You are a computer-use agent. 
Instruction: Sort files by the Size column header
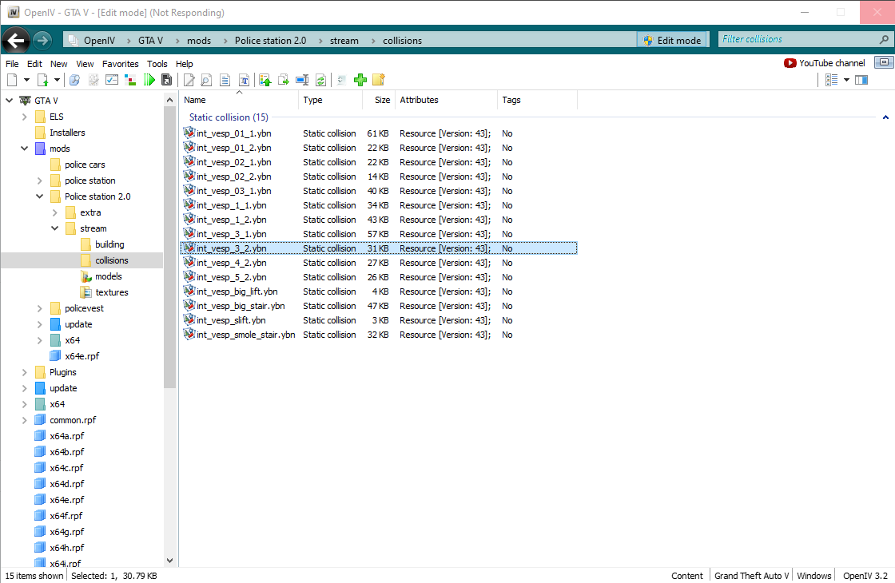tap(382, 100)
